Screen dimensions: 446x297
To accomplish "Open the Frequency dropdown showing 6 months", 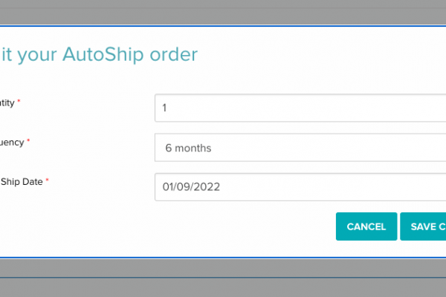I will click(297, 148).
